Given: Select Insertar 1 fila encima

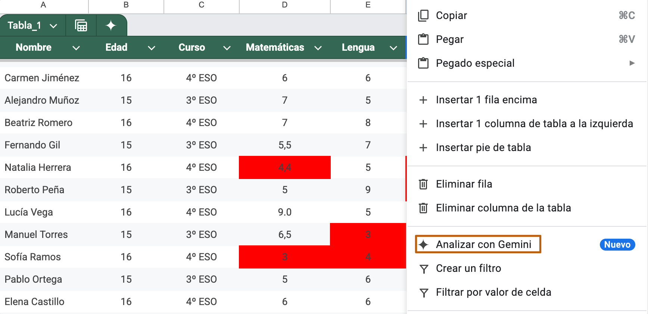Looking at the screenshot, I should (x=486, y=100).
